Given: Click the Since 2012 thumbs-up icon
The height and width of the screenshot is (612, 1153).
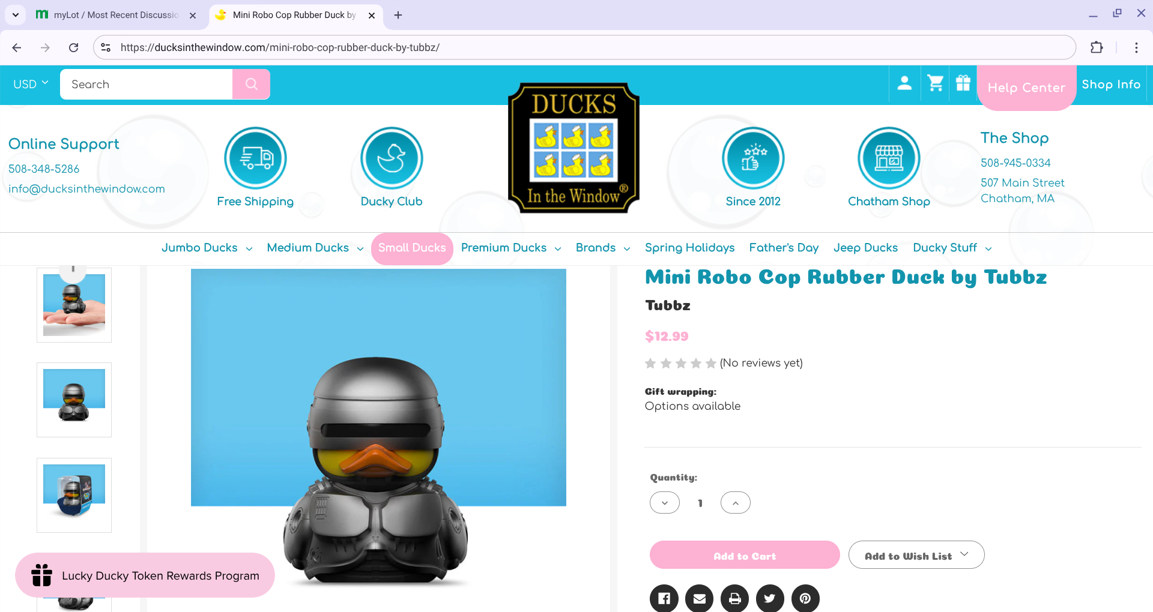Looking at the screenshot, I should 753,158.
